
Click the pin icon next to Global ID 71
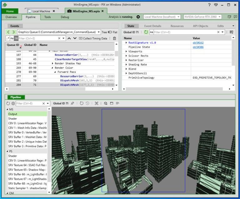pyautogui.click(x=72, y=103)
